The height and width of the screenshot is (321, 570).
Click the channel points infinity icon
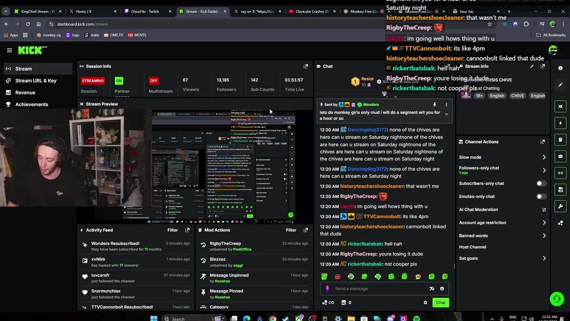[x=328, y=303]
